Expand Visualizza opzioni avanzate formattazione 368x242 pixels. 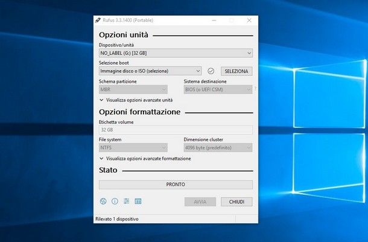[145, 159]
